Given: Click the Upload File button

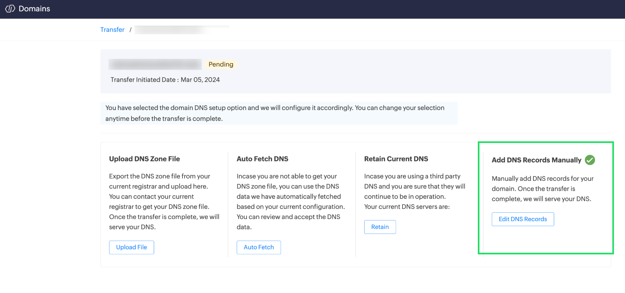Looking at the screenshot, I should coord(131,247).
